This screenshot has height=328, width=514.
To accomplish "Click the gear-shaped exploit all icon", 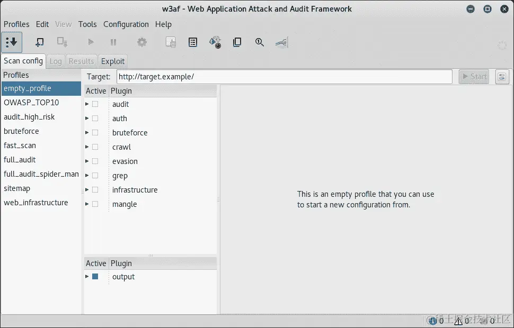I will [x=142, y=42].
